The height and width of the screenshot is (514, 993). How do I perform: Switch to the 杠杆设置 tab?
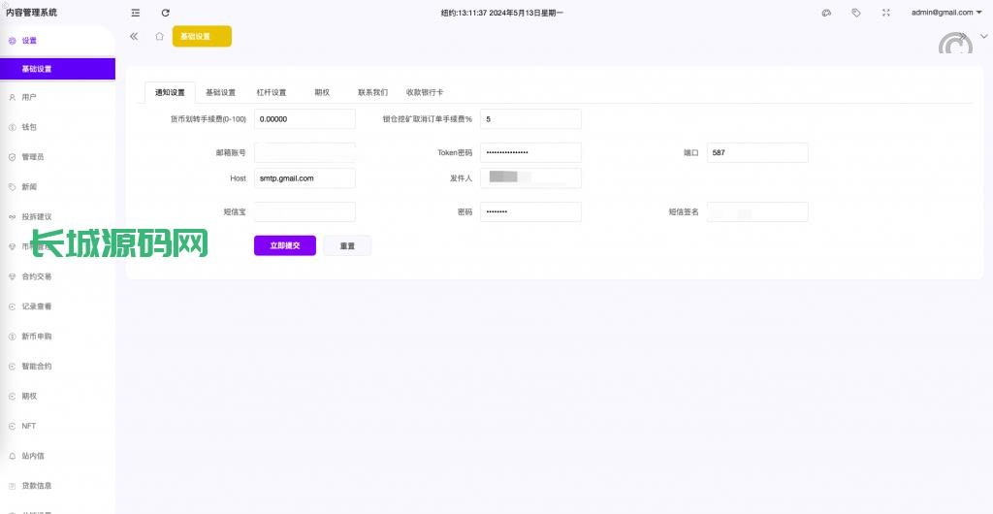(272, 92)
